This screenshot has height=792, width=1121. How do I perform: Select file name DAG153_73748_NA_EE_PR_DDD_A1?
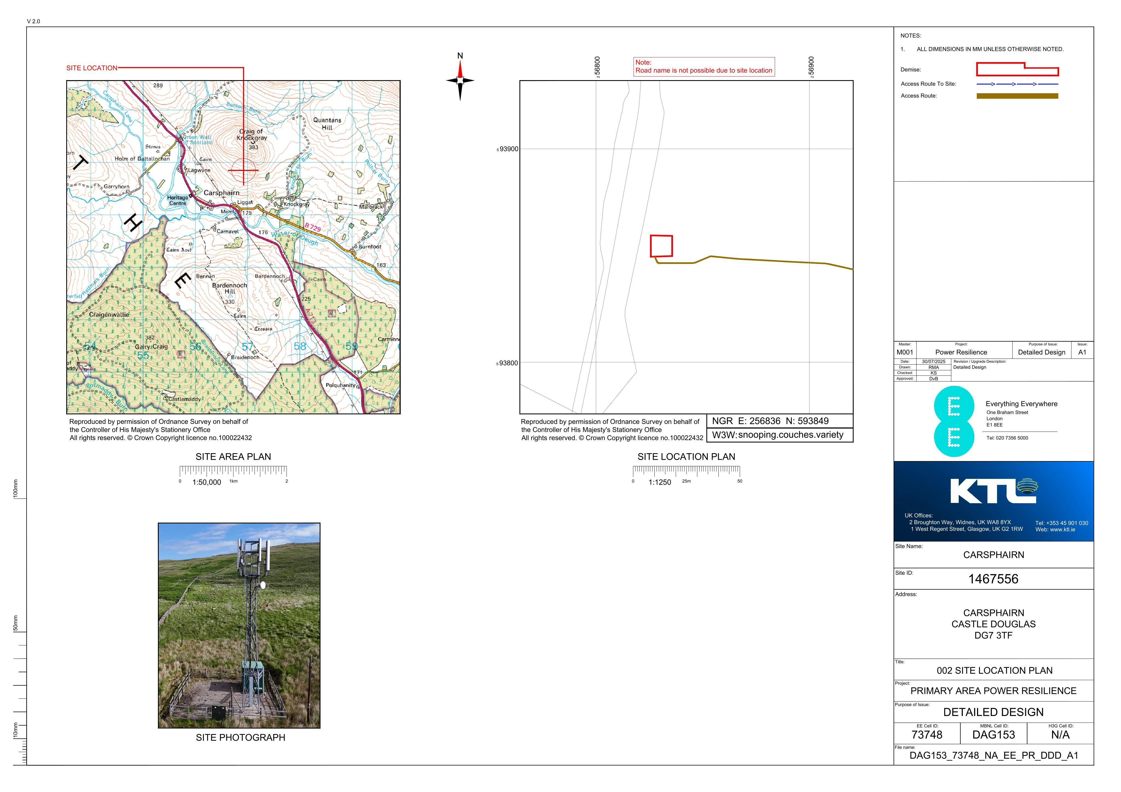point(993,756)
